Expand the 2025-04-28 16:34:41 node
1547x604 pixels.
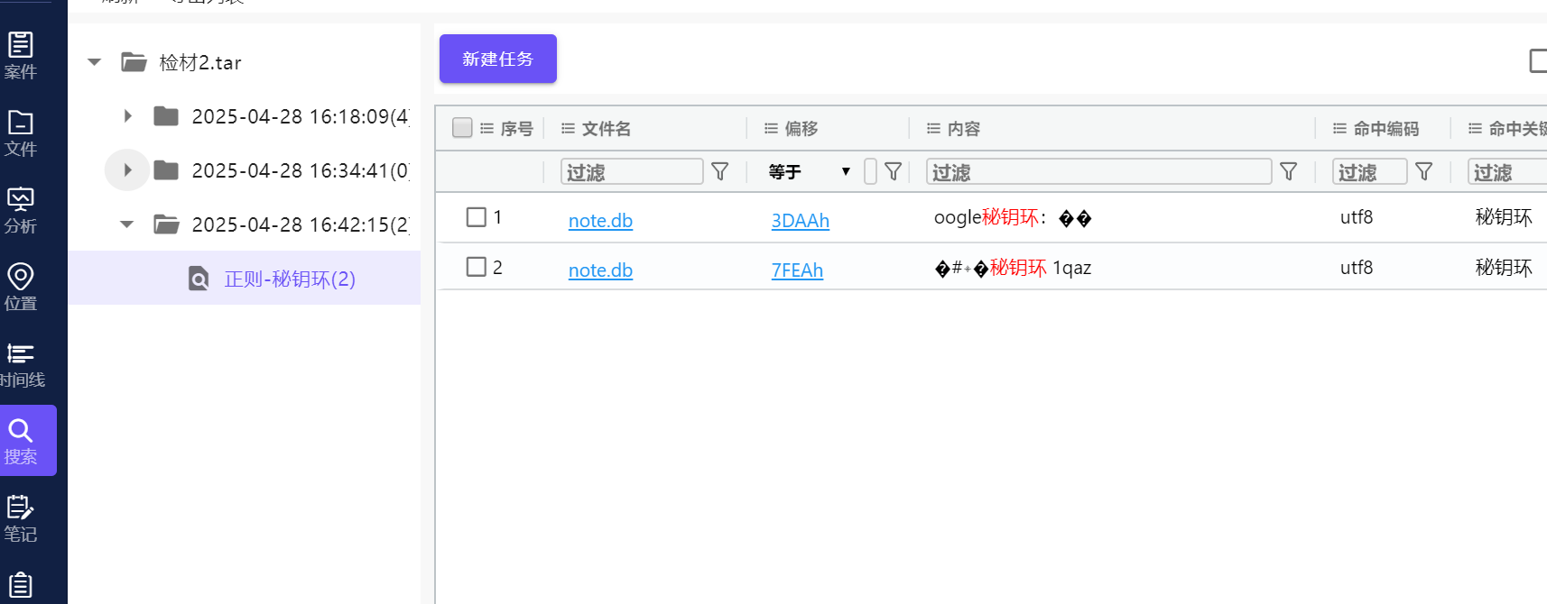127,170
